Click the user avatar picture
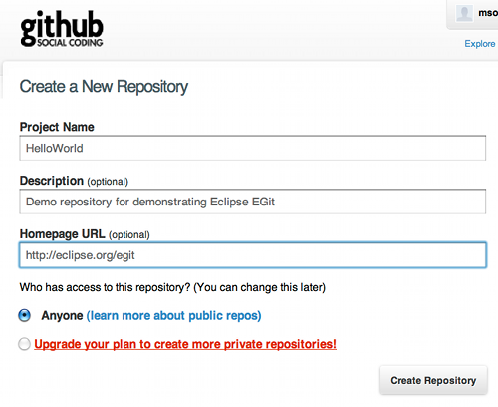 (464, 13)
